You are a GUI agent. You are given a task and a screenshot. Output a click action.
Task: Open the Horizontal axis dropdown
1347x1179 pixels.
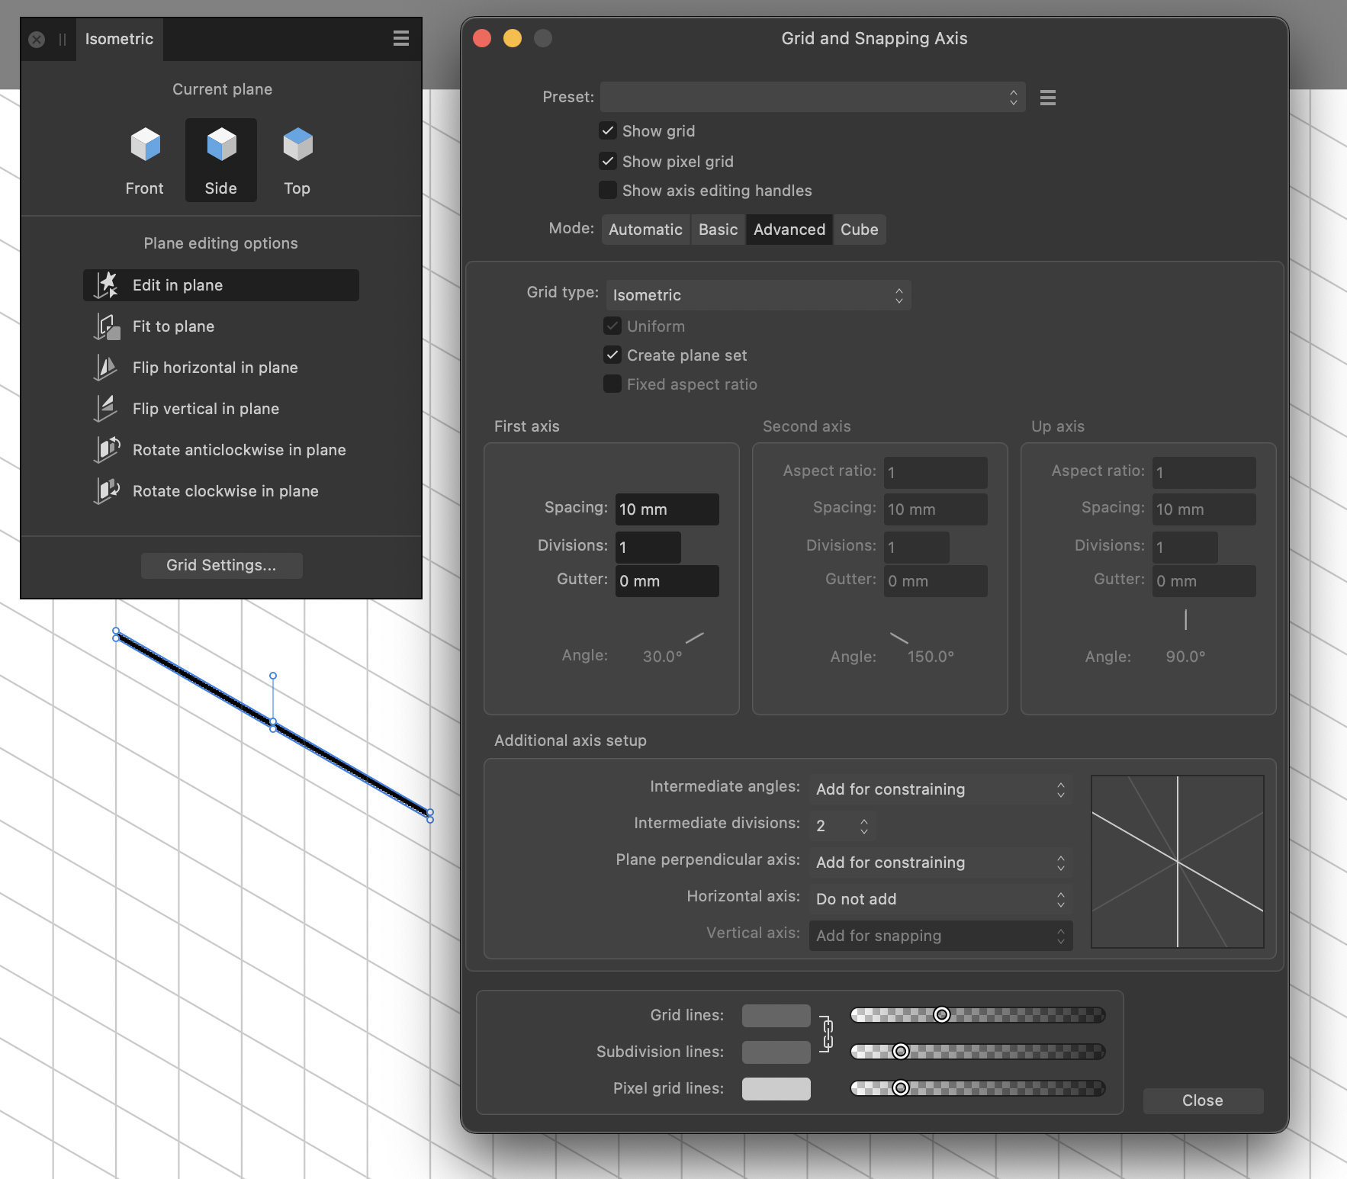941,899
